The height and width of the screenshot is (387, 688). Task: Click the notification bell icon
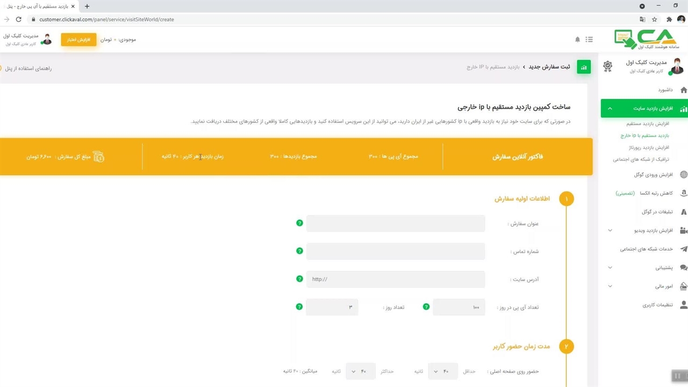pyautogui.click(x=578, y=40)
